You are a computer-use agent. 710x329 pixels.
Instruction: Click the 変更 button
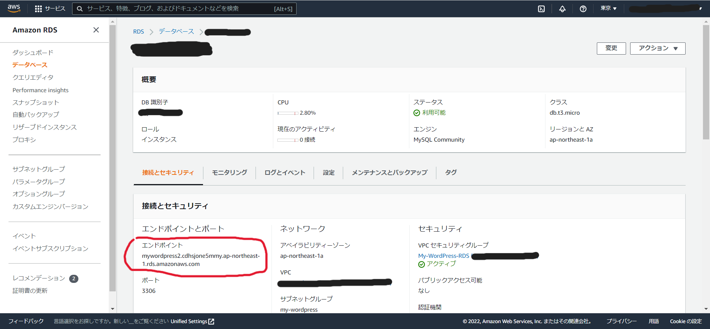611,48
